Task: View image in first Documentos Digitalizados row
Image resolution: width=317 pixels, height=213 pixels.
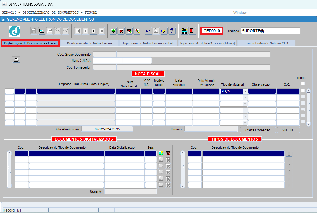Action: pyautogui.click(x=161, y=153)
